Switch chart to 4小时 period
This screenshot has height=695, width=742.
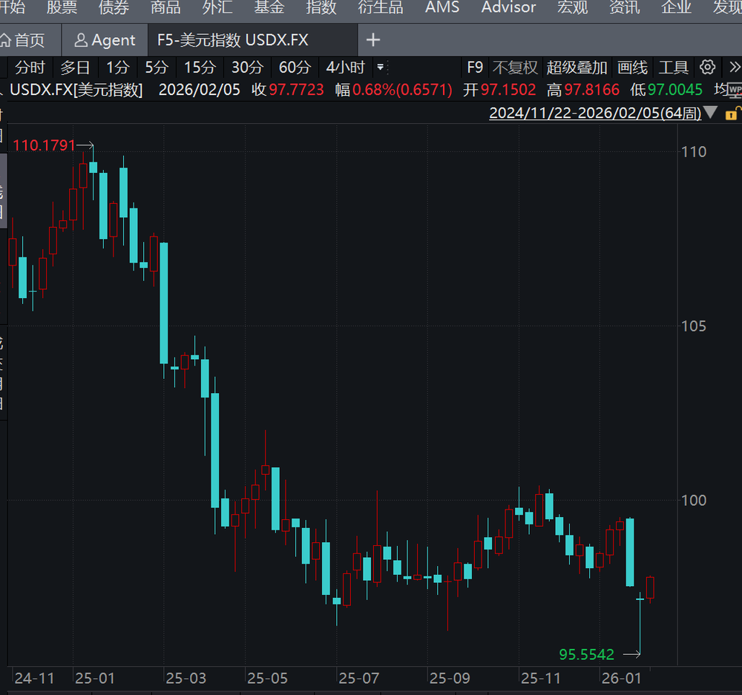click(x=346, y=67)
